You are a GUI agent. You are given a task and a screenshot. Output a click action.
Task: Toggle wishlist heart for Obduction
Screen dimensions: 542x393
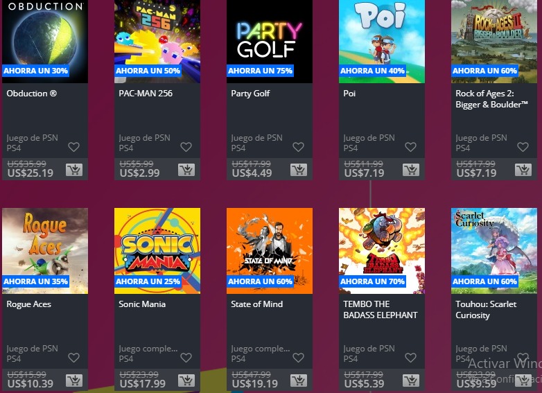[x=73, y=147]
